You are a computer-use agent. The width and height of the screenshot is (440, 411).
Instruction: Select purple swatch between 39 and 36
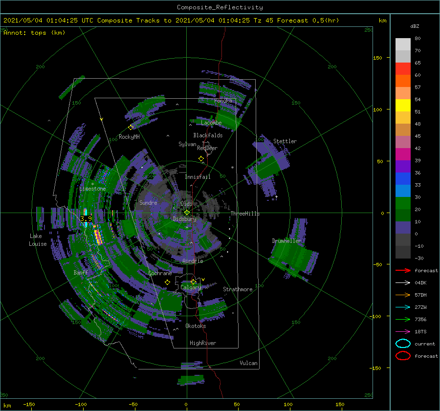[x=403, y=167]
